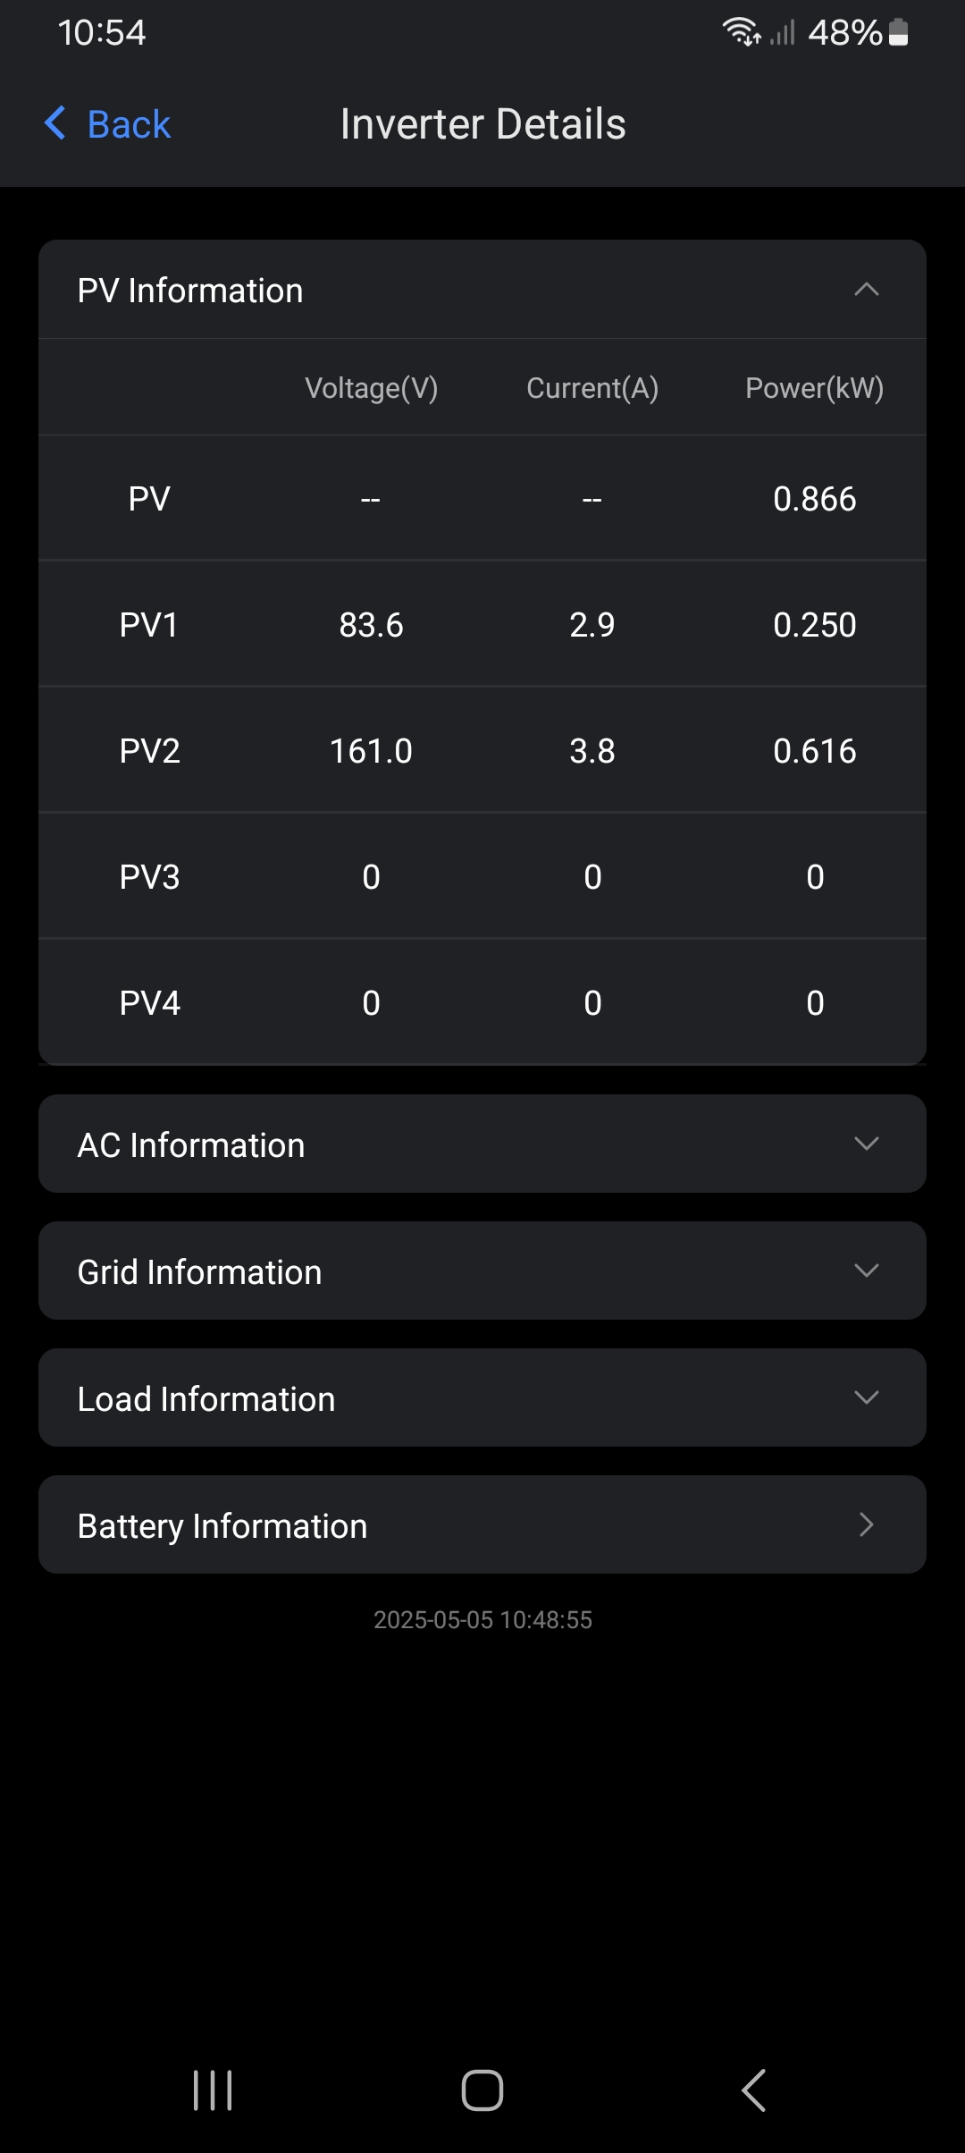Screen dimensions: 965x2153
Task: Tap the battery status icon
Action: click(899, 32)
